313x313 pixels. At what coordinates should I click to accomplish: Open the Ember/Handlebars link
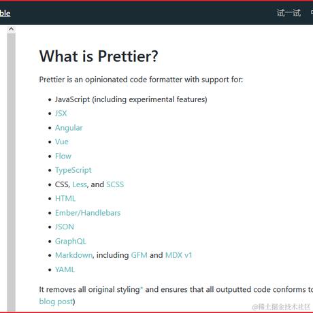pyautogui.click(x=88, y=213)
